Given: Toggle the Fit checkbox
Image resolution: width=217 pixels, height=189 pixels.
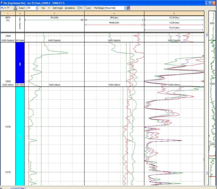Looking at the screenshot, I should [x=79, y=8].
